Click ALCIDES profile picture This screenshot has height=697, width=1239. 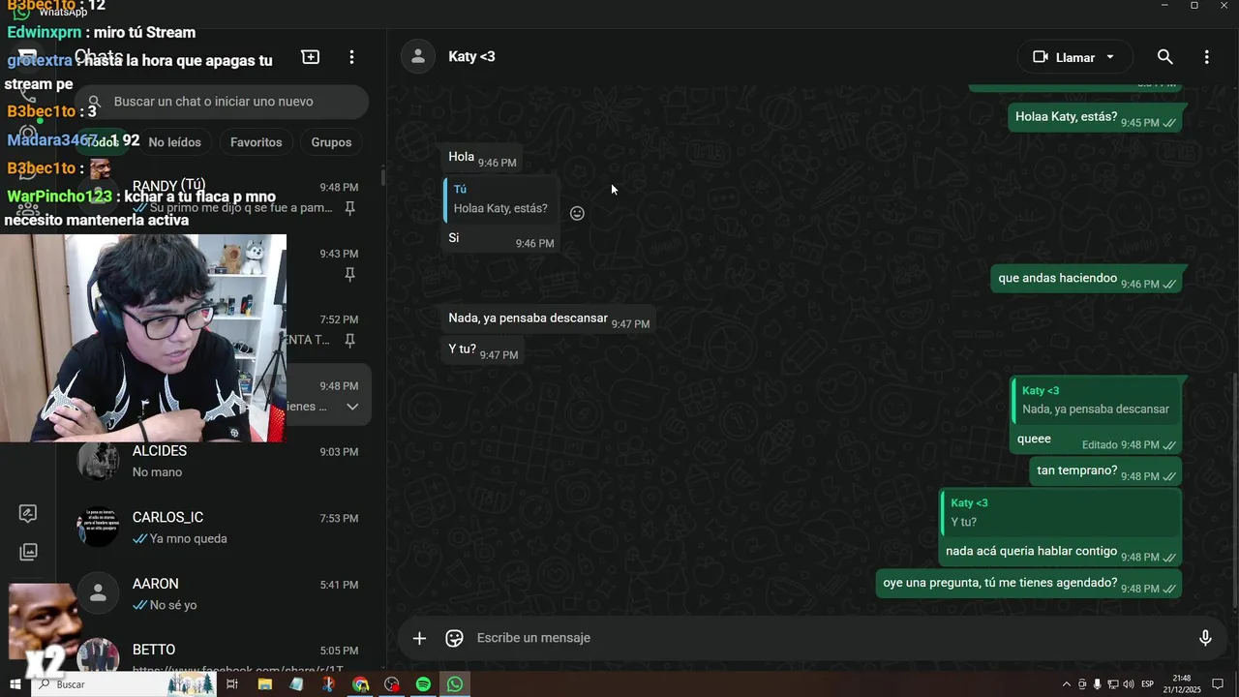point(98,461)
